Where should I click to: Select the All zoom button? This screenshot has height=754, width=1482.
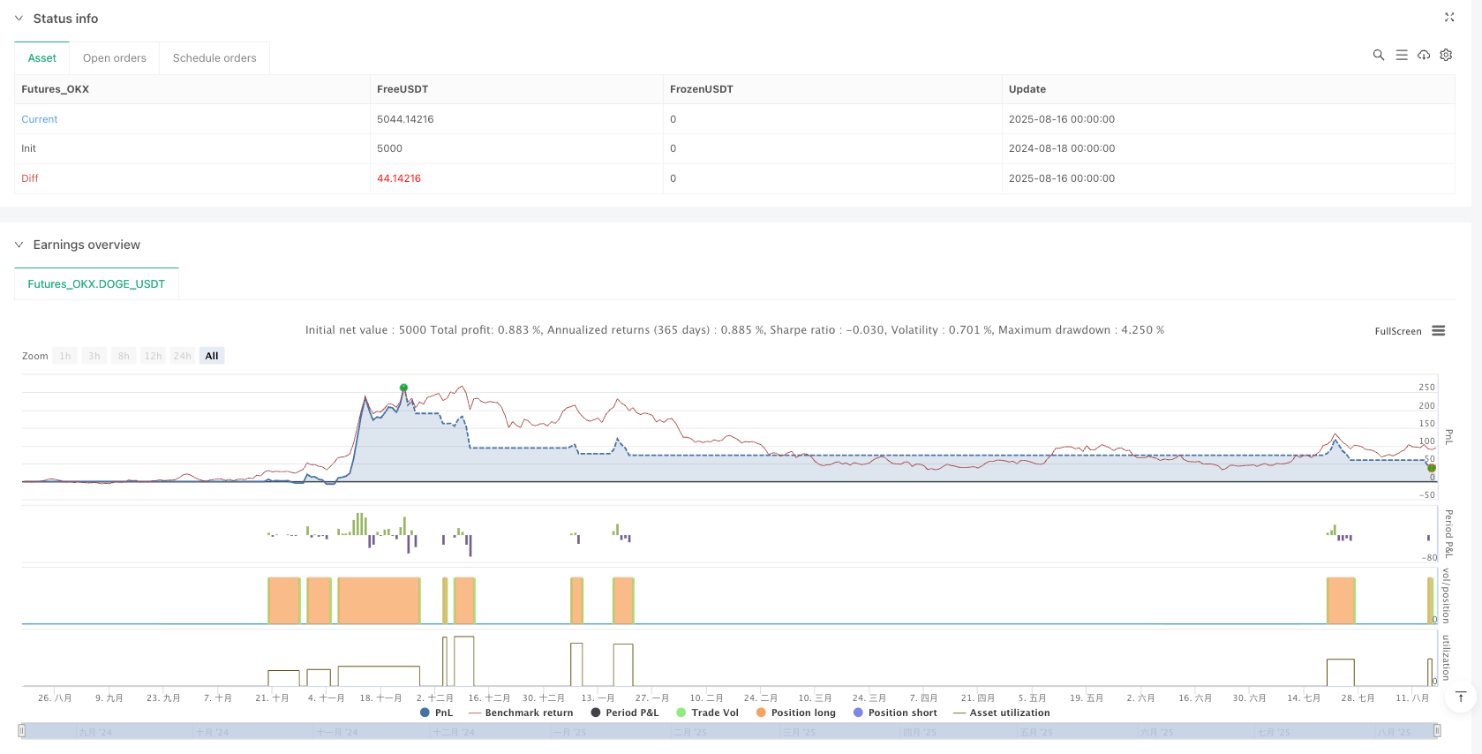212,356
